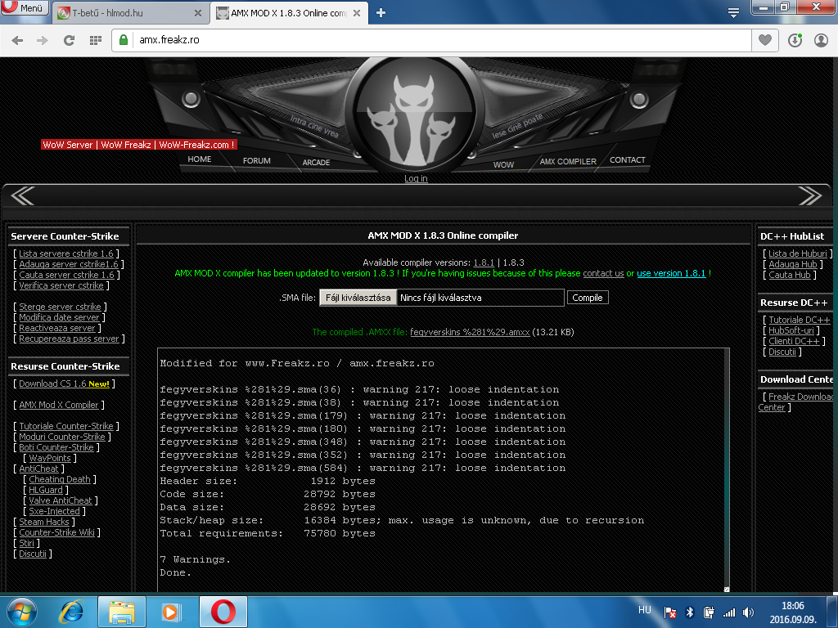Open Tutoriale DC++ link
The height and width of the screenshot is (628, 838).
[800, 320]
